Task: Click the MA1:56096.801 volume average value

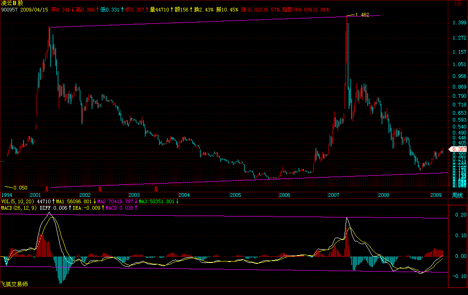Action: click(74, 201)
